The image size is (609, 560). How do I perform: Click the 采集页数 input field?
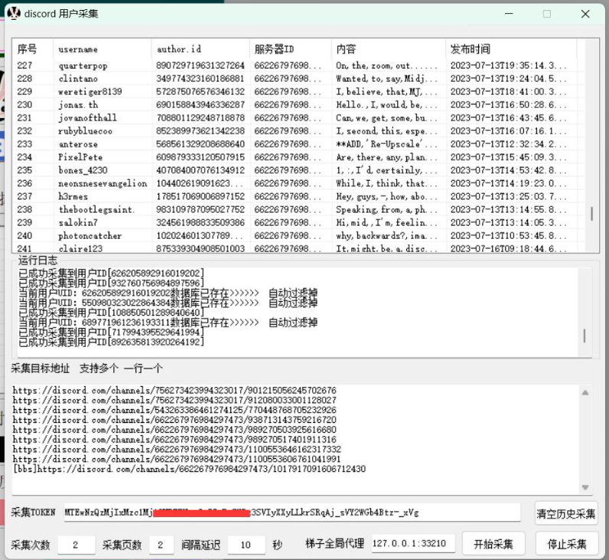(x=161, y=545)
